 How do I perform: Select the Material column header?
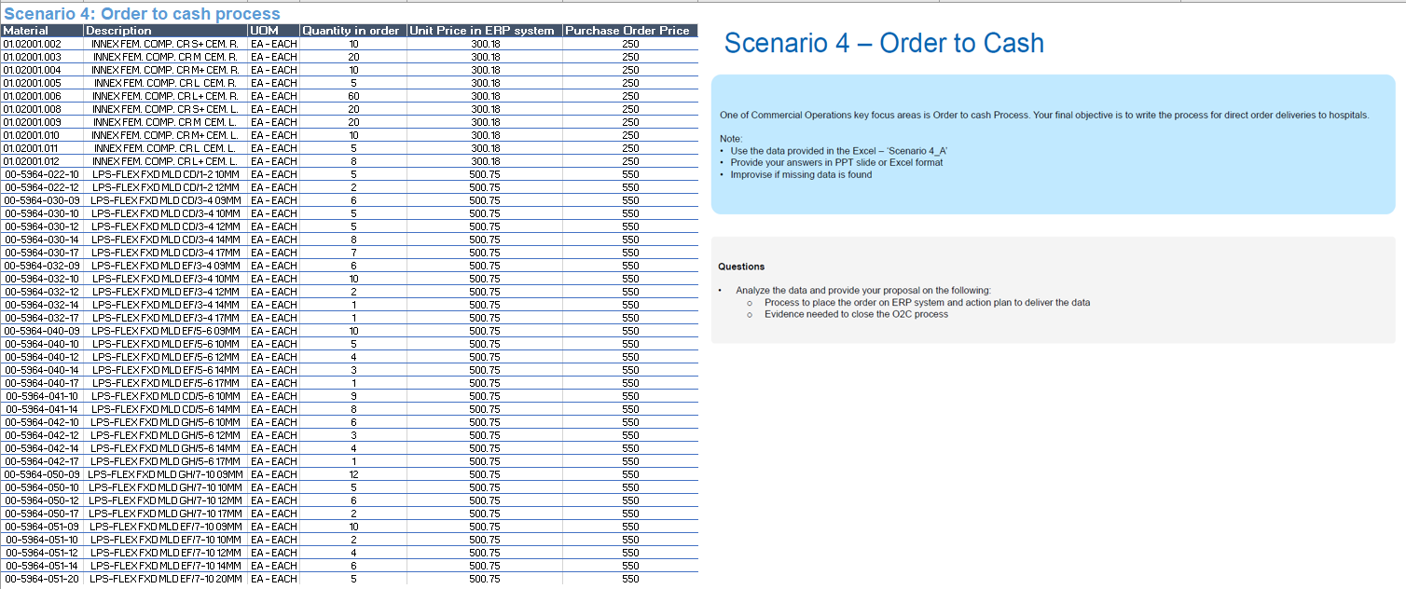[41, 30]
